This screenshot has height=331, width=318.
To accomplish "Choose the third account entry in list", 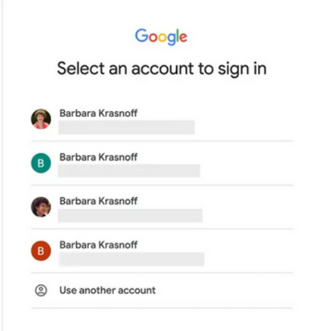I will click(161, 207).
